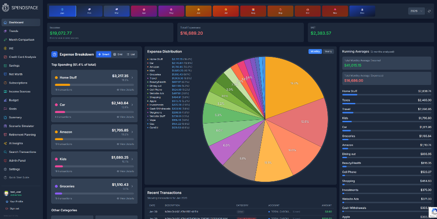437x219 pixels.
Task: Click the Savings sidebar icon
Action: pos(5,65)
